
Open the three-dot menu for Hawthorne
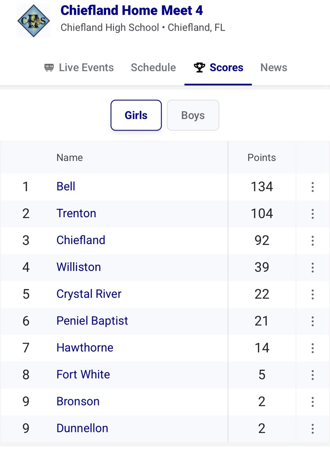(x=312, y=348)
